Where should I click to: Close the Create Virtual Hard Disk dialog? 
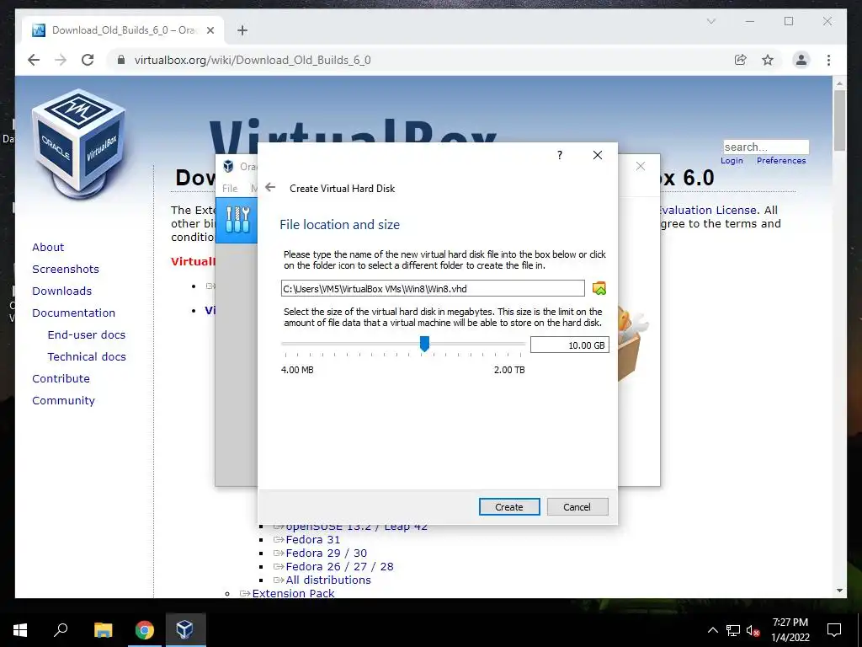coord(598,155)
